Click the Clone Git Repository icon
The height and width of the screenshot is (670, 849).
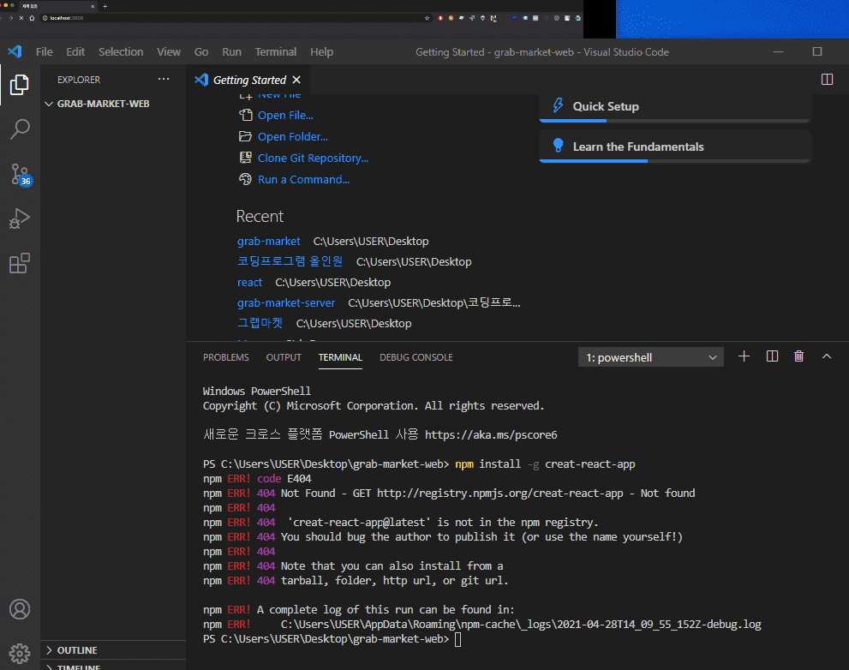pyautogui.click(x=245, y=158)
